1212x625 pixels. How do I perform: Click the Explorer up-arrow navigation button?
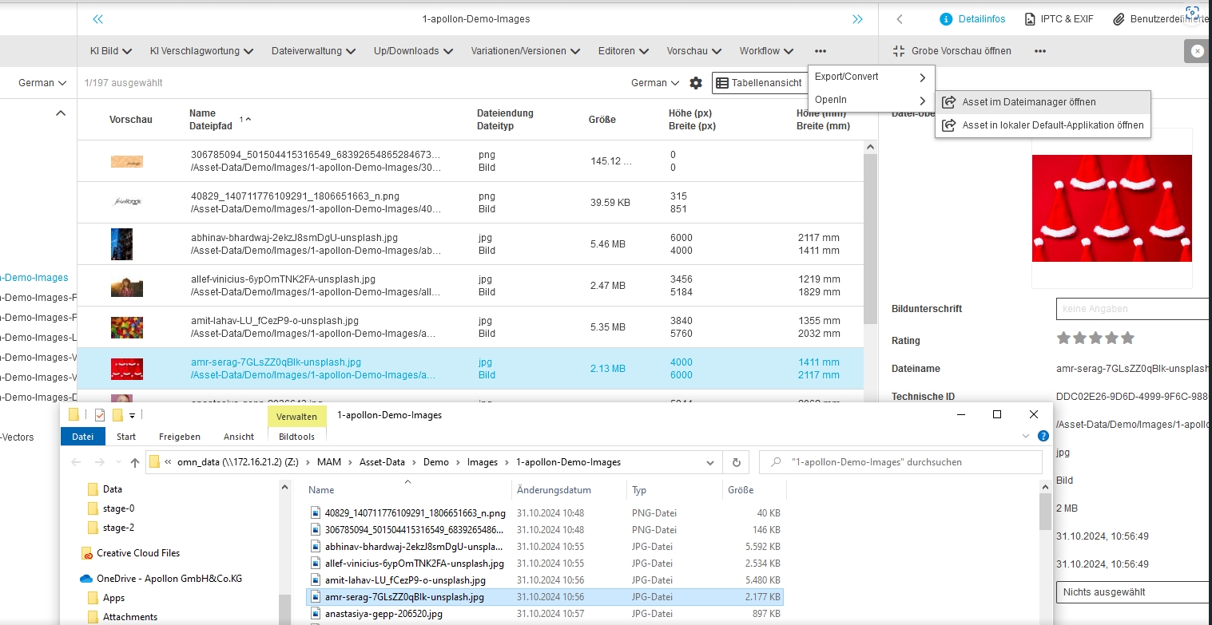pyautogui.click(x=134, y=462)
